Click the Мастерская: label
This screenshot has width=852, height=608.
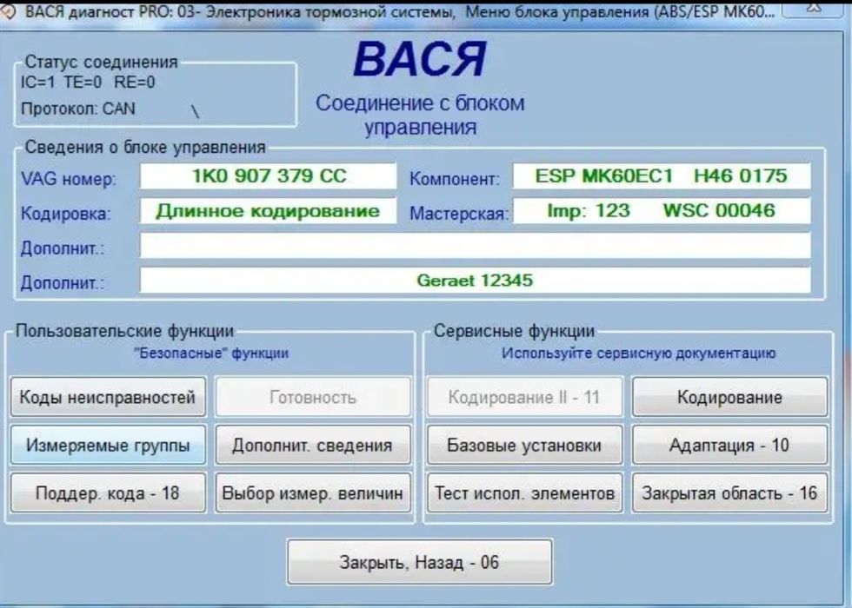pos(459,214)
